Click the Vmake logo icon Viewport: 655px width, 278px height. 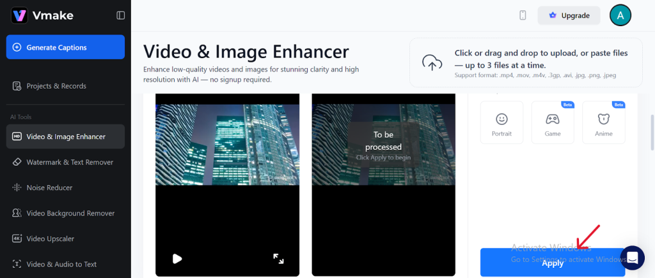pyautogui.click(x=19, y=15)
